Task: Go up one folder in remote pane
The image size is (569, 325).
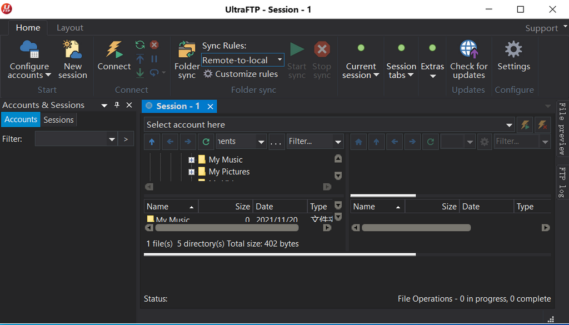Action: 376,142
